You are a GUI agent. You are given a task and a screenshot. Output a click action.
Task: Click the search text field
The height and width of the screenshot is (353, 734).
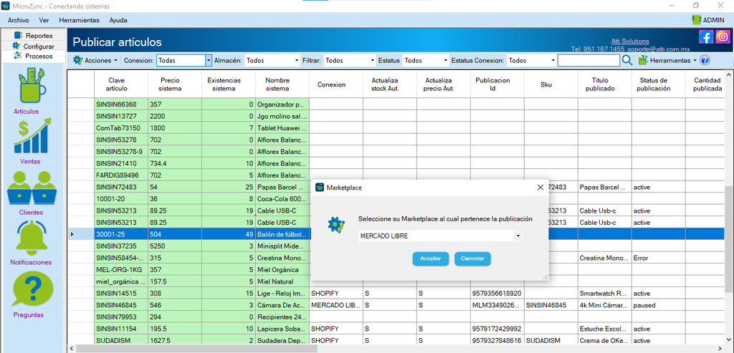pos(588,60)
